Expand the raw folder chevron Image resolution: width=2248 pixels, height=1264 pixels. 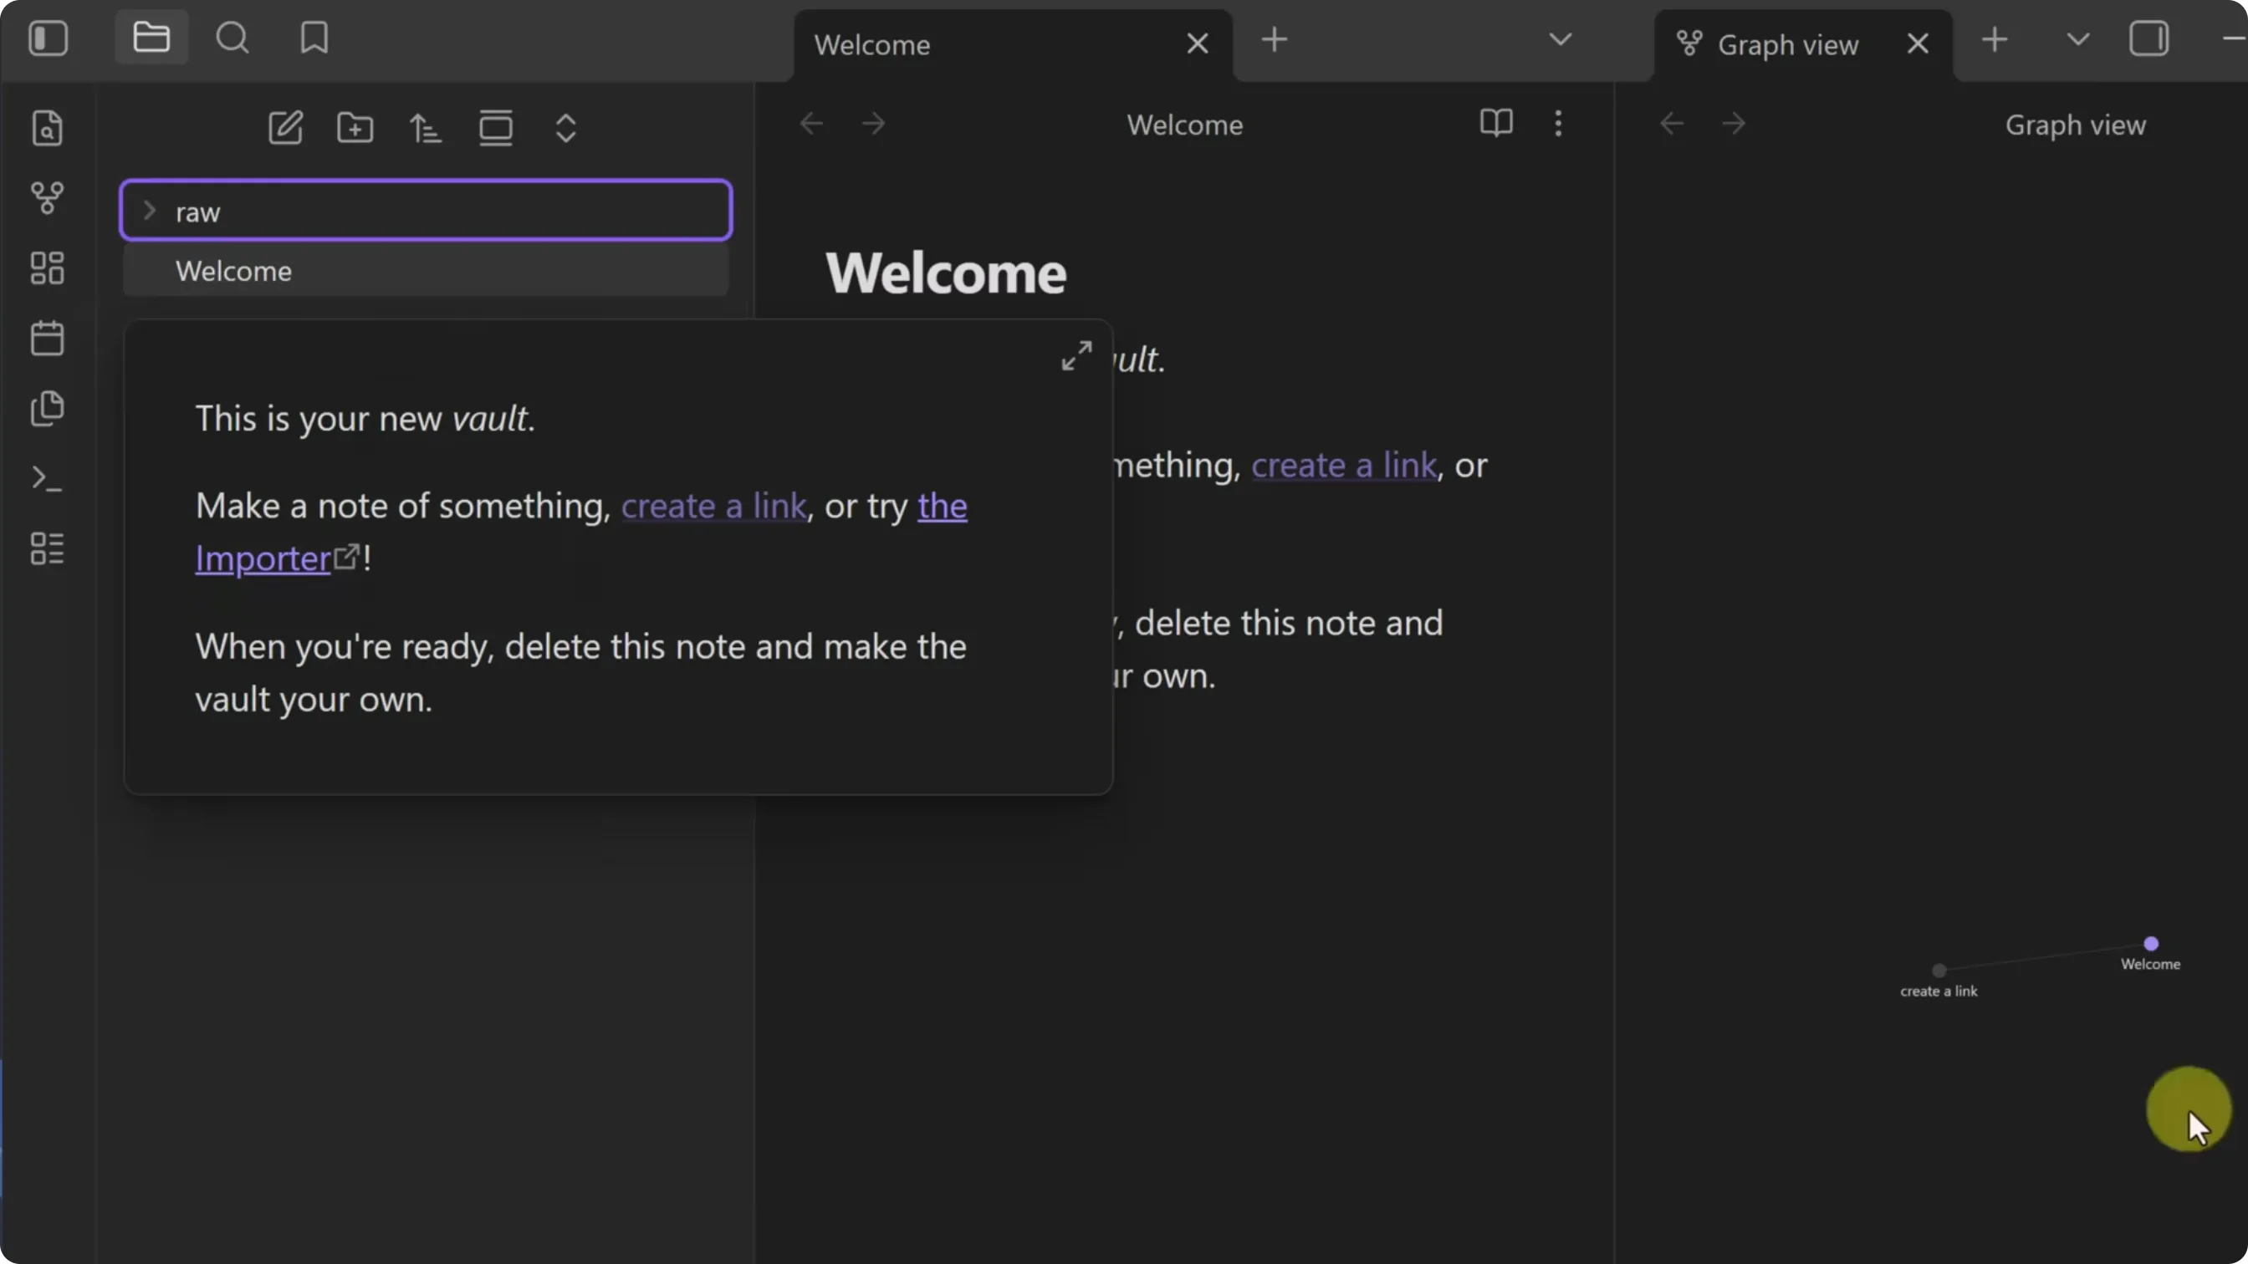pos(149,212)
